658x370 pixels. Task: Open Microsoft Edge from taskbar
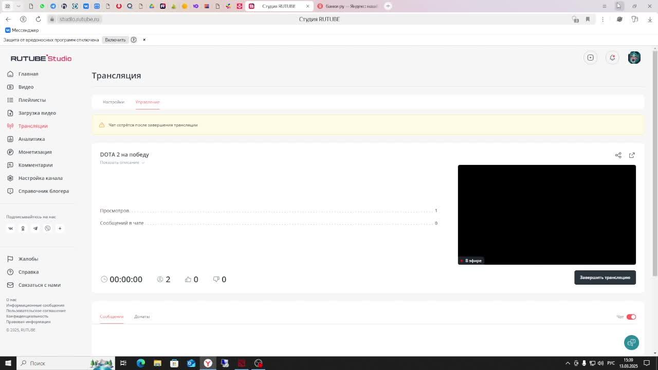tap(140, 363)
